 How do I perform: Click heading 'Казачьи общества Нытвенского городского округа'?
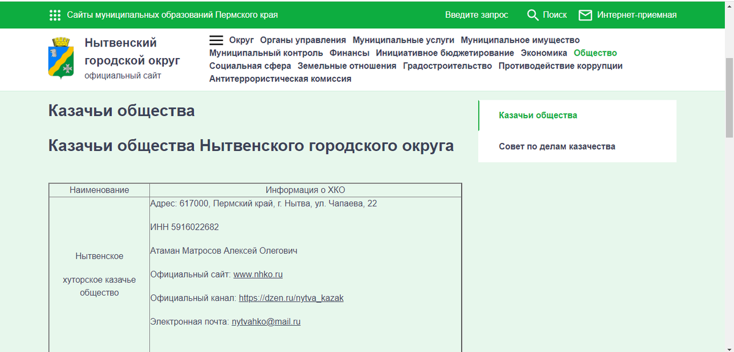[251, 146]
